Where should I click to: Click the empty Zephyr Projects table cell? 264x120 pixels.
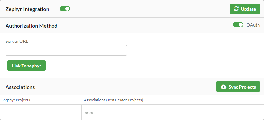click(41, 113)
